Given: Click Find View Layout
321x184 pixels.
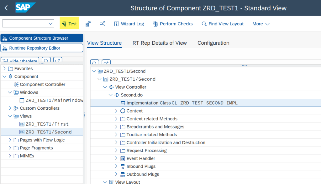Looking at the screenshot, I should 223,24.
